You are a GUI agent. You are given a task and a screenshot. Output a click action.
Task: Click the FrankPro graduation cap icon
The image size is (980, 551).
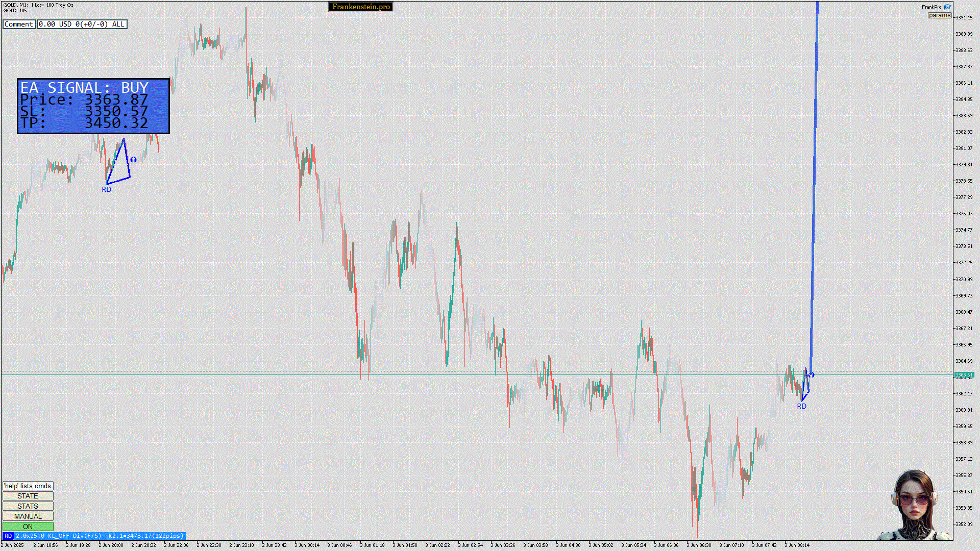(x=947, y=7)
